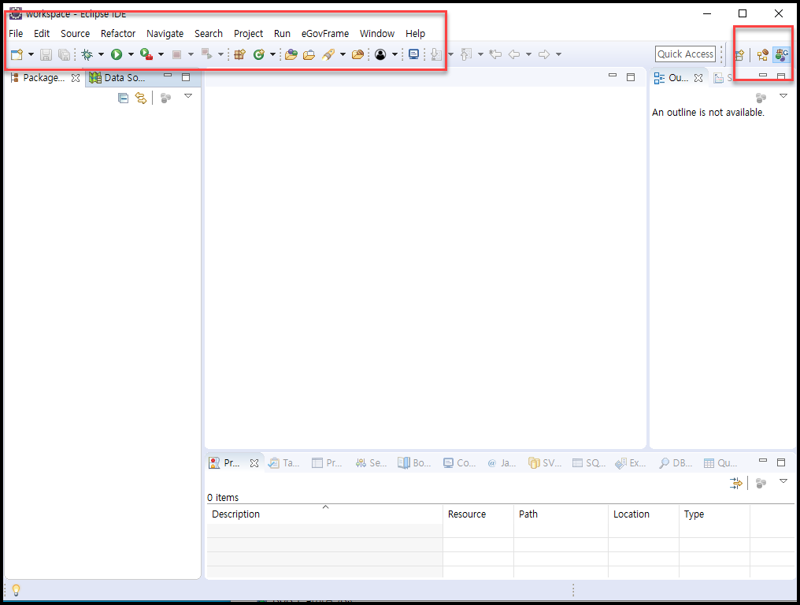The image size is (800, 605).
Task: Open the Navigate menu
Action: click(x=165, y=34)
